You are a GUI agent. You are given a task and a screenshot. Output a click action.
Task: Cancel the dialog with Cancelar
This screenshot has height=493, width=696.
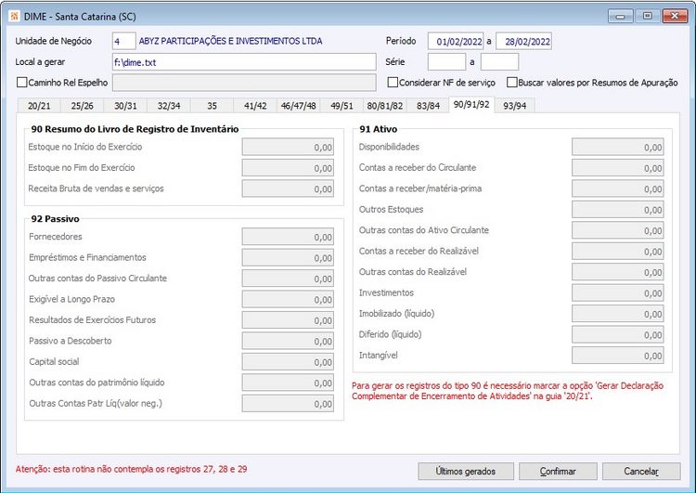tap(641, 472)
